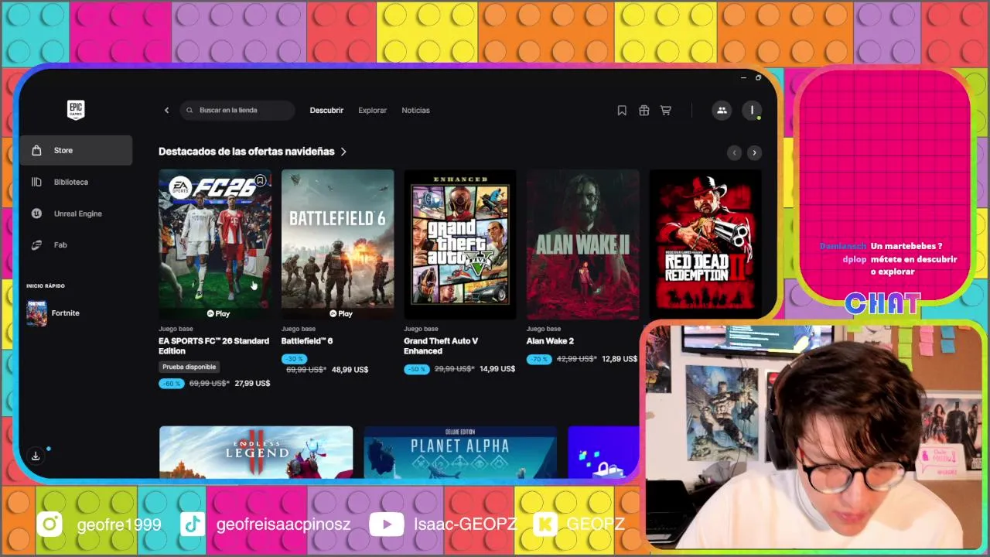Click the Fortnite thumbnail icon
The width and height of the screenshot is (990, 557).
36,313
